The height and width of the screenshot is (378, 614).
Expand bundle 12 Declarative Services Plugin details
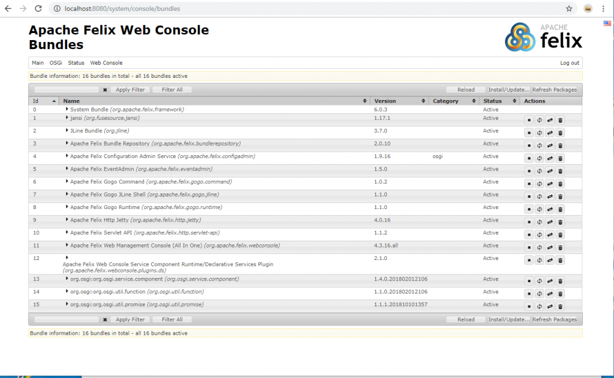point(67,258)
